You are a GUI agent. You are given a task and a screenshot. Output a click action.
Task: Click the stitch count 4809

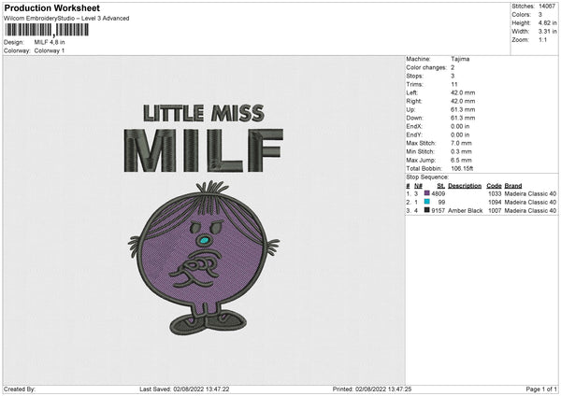pos(439,193)
